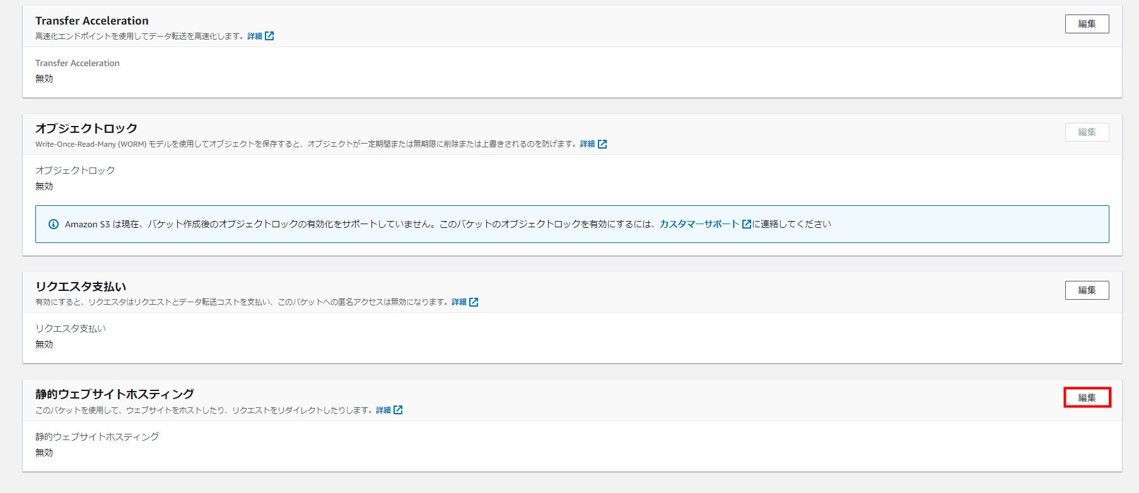This screenshot has width=1139, height=493.
Task: Click the info icon in the Amazon S3 notice
Action: click(54, 224)
